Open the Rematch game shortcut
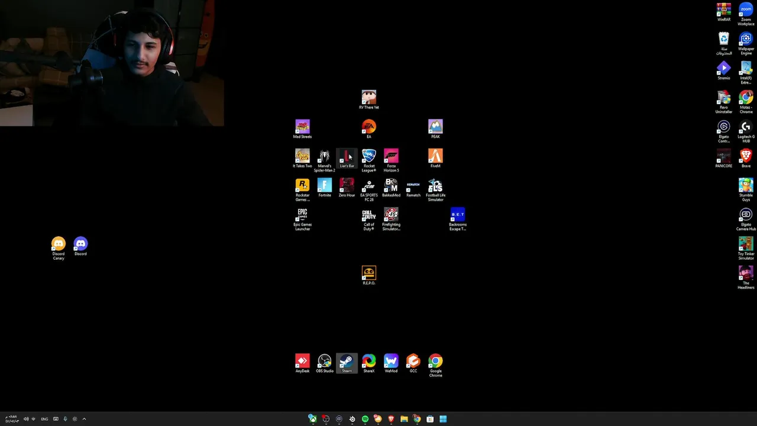This screenshot has width=757, height=426. click(x=413, y=189)
